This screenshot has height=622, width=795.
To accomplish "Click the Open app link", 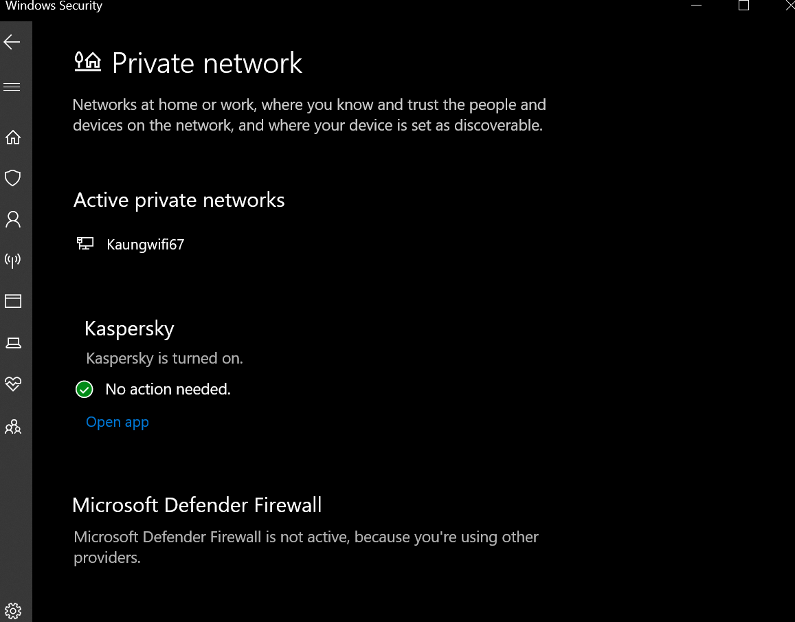I will click(x=117, y=422).
